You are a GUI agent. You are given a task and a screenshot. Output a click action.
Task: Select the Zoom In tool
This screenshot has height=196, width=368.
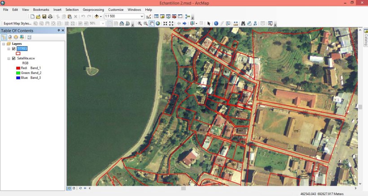tap(140, 23)
